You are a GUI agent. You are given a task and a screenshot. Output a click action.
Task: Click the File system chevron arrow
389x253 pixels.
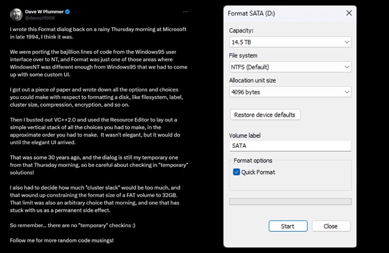coord(347,67)
